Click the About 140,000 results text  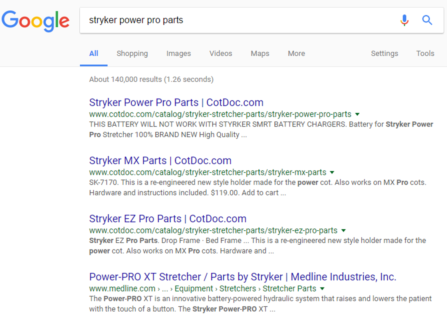[x=151, y=79]
